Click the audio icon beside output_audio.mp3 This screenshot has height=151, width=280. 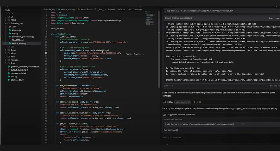(x=9, y=70)
